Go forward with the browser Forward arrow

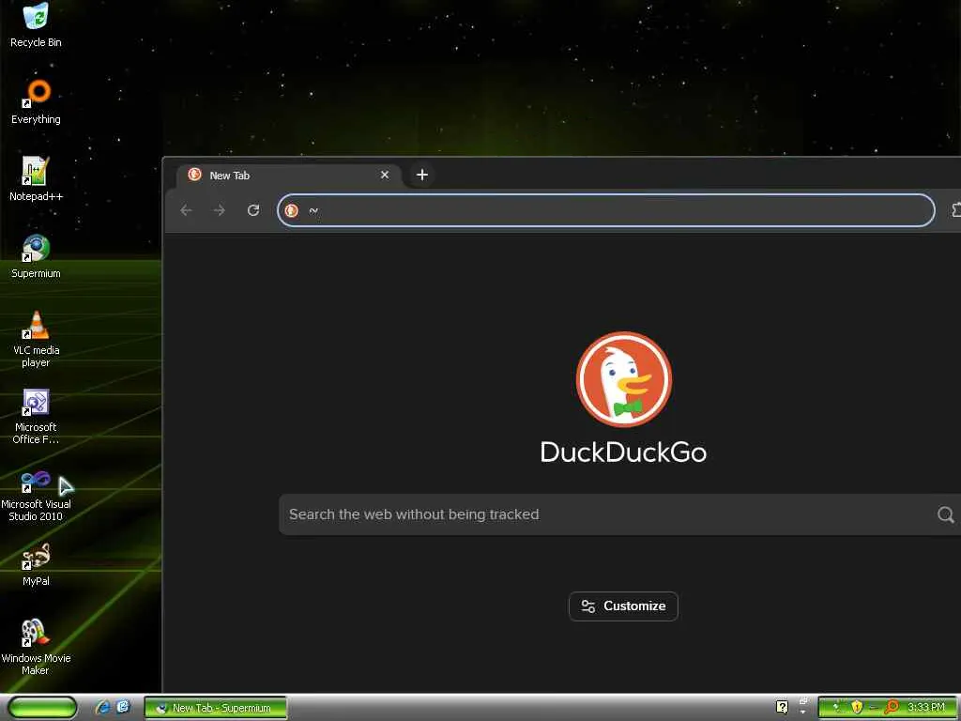coord(220,210)
